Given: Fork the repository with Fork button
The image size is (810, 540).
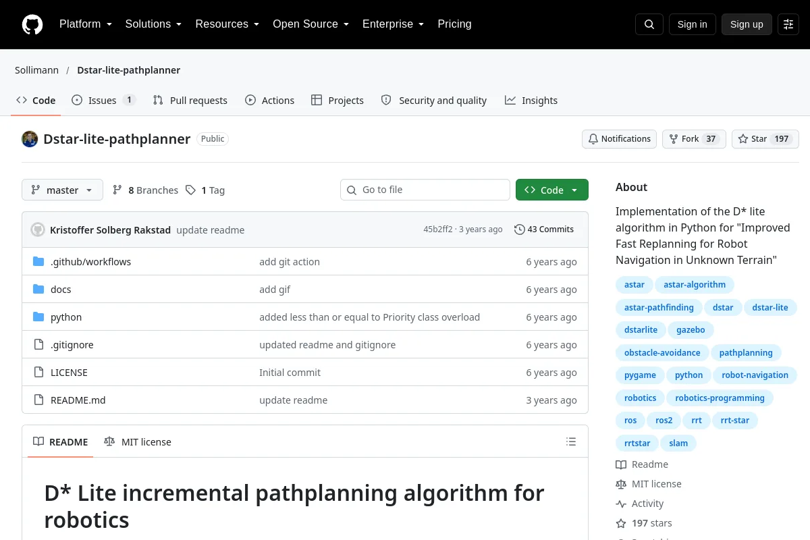Looking at the screenshot, I should coord(694,139).
